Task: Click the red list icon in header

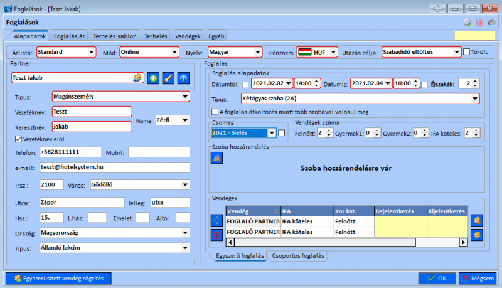Action: coord(479,23)
